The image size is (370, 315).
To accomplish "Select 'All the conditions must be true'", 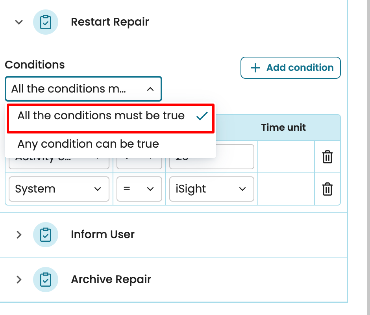I will click(x=101, y=116).
